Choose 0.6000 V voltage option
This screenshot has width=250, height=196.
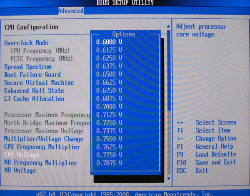[x=109, y=42]
